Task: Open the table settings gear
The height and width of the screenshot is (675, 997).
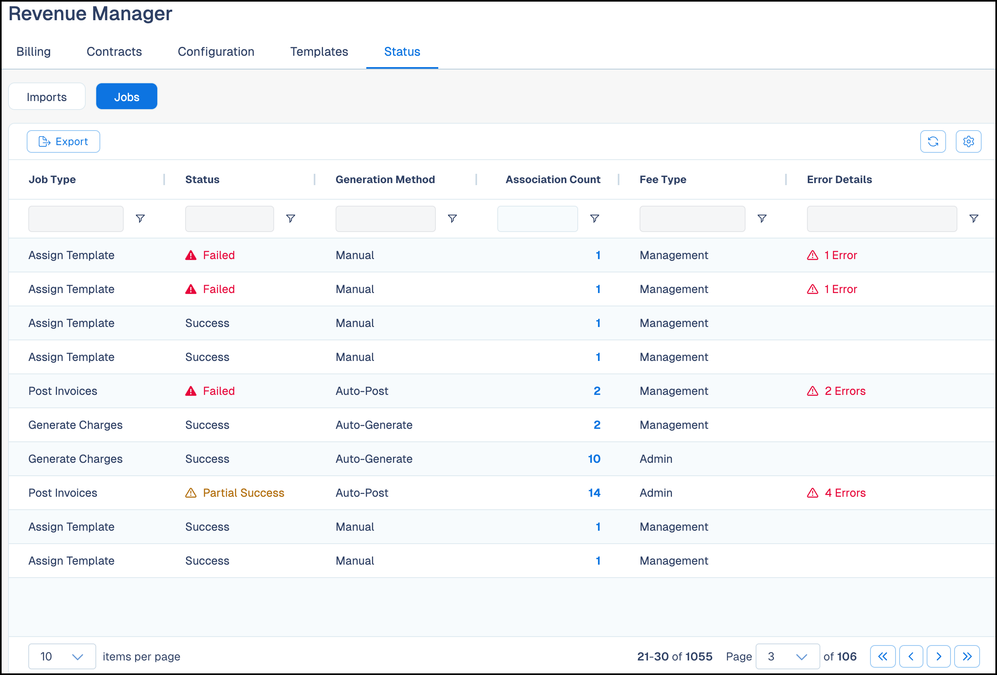Action: (968, 141)
